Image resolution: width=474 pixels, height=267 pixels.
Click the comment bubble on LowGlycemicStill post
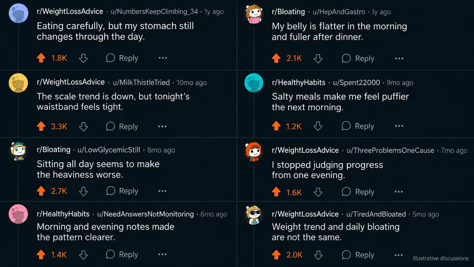pos(111,191)
